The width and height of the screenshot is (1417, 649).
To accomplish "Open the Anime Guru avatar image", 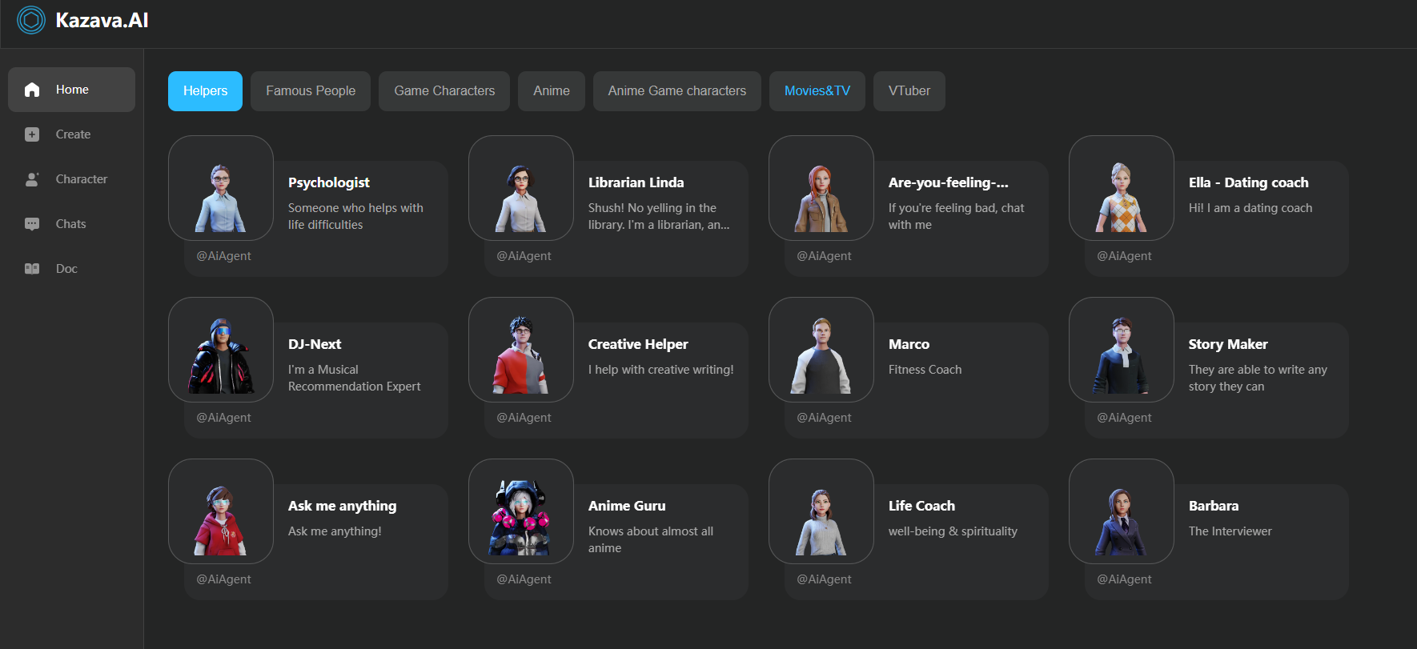I will [521, 512].
